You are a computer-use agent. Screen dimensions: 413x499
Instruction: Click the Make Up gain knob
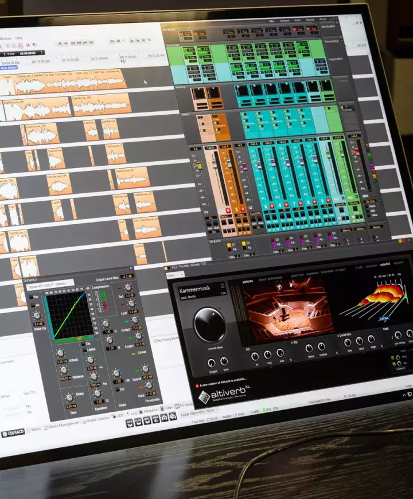coord(37,315)
